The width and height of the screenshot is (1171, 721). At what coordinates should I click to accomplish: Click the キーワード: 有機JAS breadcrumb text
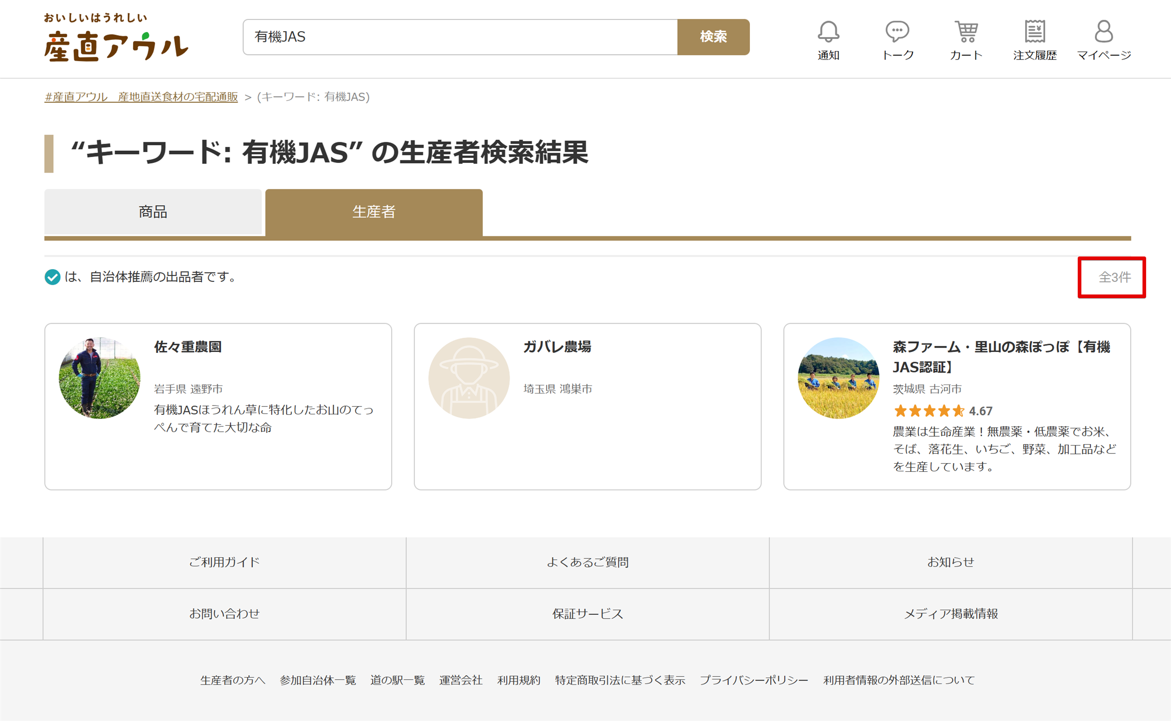[313, 97]
